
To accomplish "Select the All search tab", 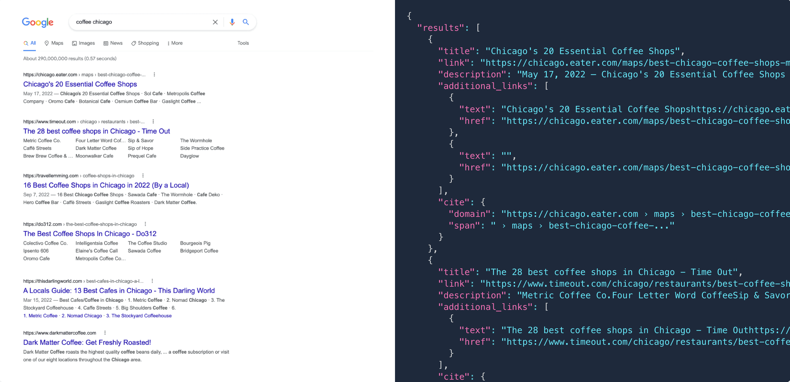I will [30, 43].
